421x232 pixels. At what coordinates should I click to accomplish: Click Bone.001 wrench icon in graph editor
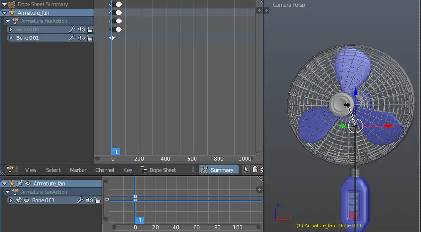click(80, 200)
